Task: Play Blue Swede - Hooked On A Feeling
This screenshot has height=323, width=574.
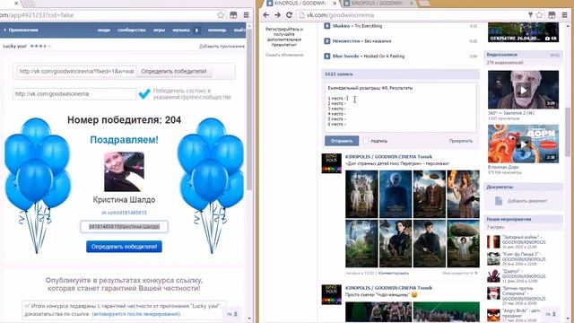Action: point(326,56)
